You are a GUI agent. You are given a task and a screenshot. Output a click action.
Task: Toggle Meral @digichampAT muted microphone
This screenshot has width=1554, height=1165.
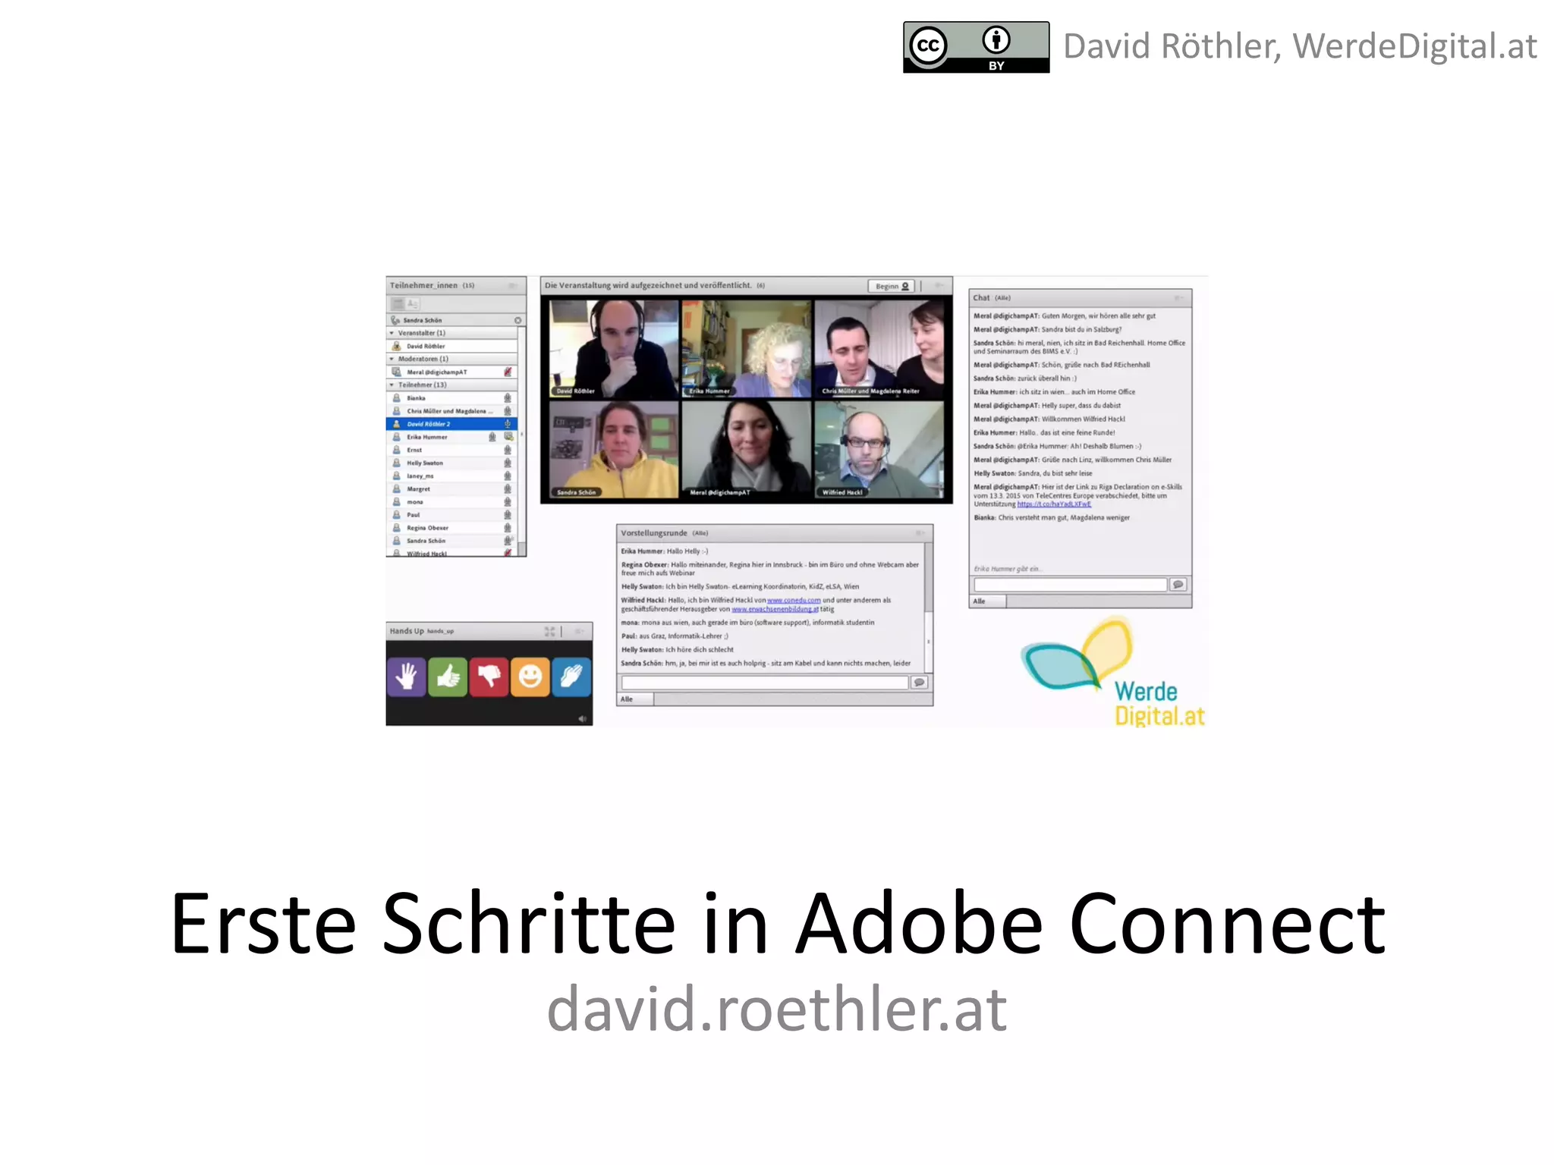508,372
